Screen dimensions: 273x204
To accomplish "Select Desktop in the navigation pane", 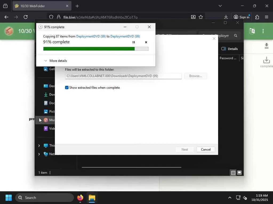I will coord(49,86).
